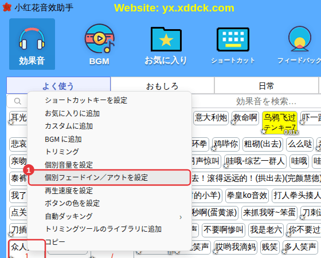This screenshot has width=321, height=258.
Task: Click the red flower app logo
Action: pos(7,7)
